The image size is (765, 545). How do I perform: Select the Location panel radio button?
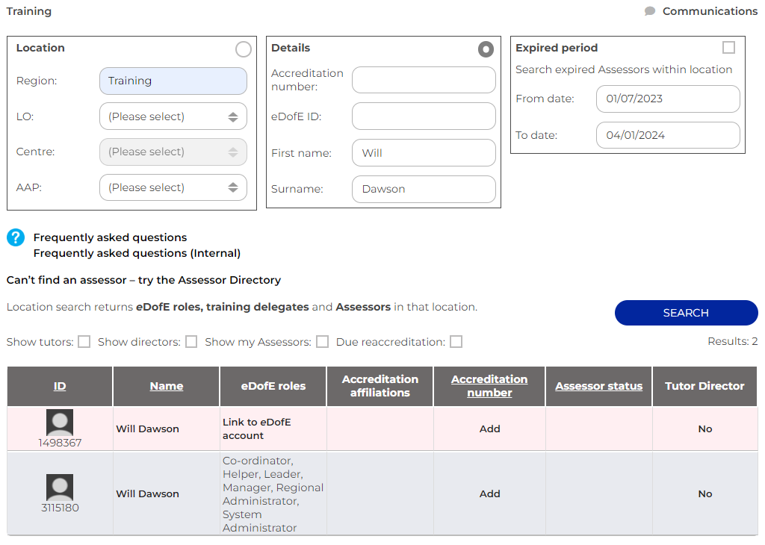(243, 48)
